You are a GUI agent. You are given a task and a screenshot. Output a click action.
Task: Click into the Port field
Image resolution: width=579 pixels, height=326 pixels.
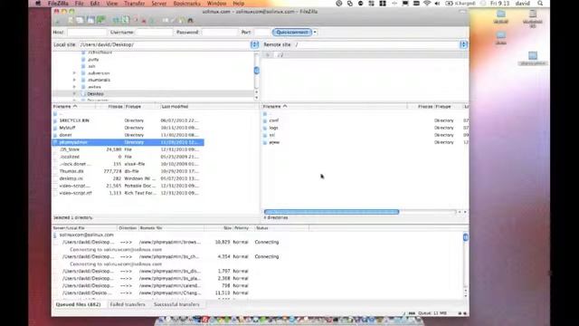tap(262, 33)
